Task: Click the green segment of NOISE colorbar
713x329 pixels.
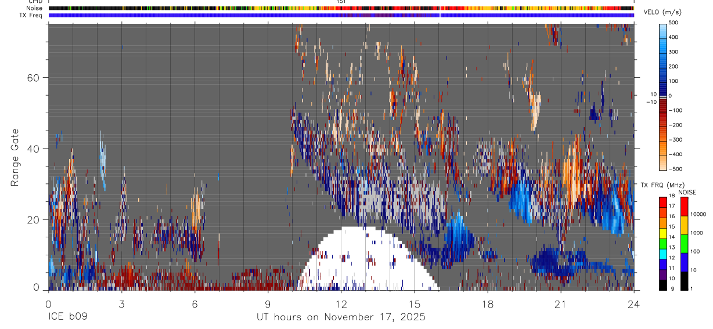Action: coord(685,244)
